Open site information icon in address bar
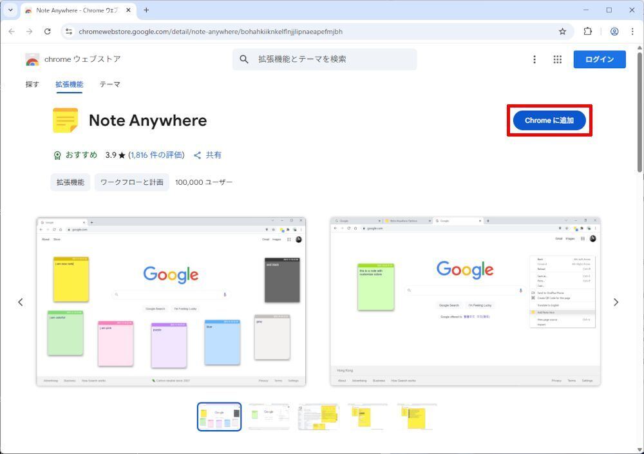Image resolution: width=644 pixels, height=454 pixels. point(69,32)
